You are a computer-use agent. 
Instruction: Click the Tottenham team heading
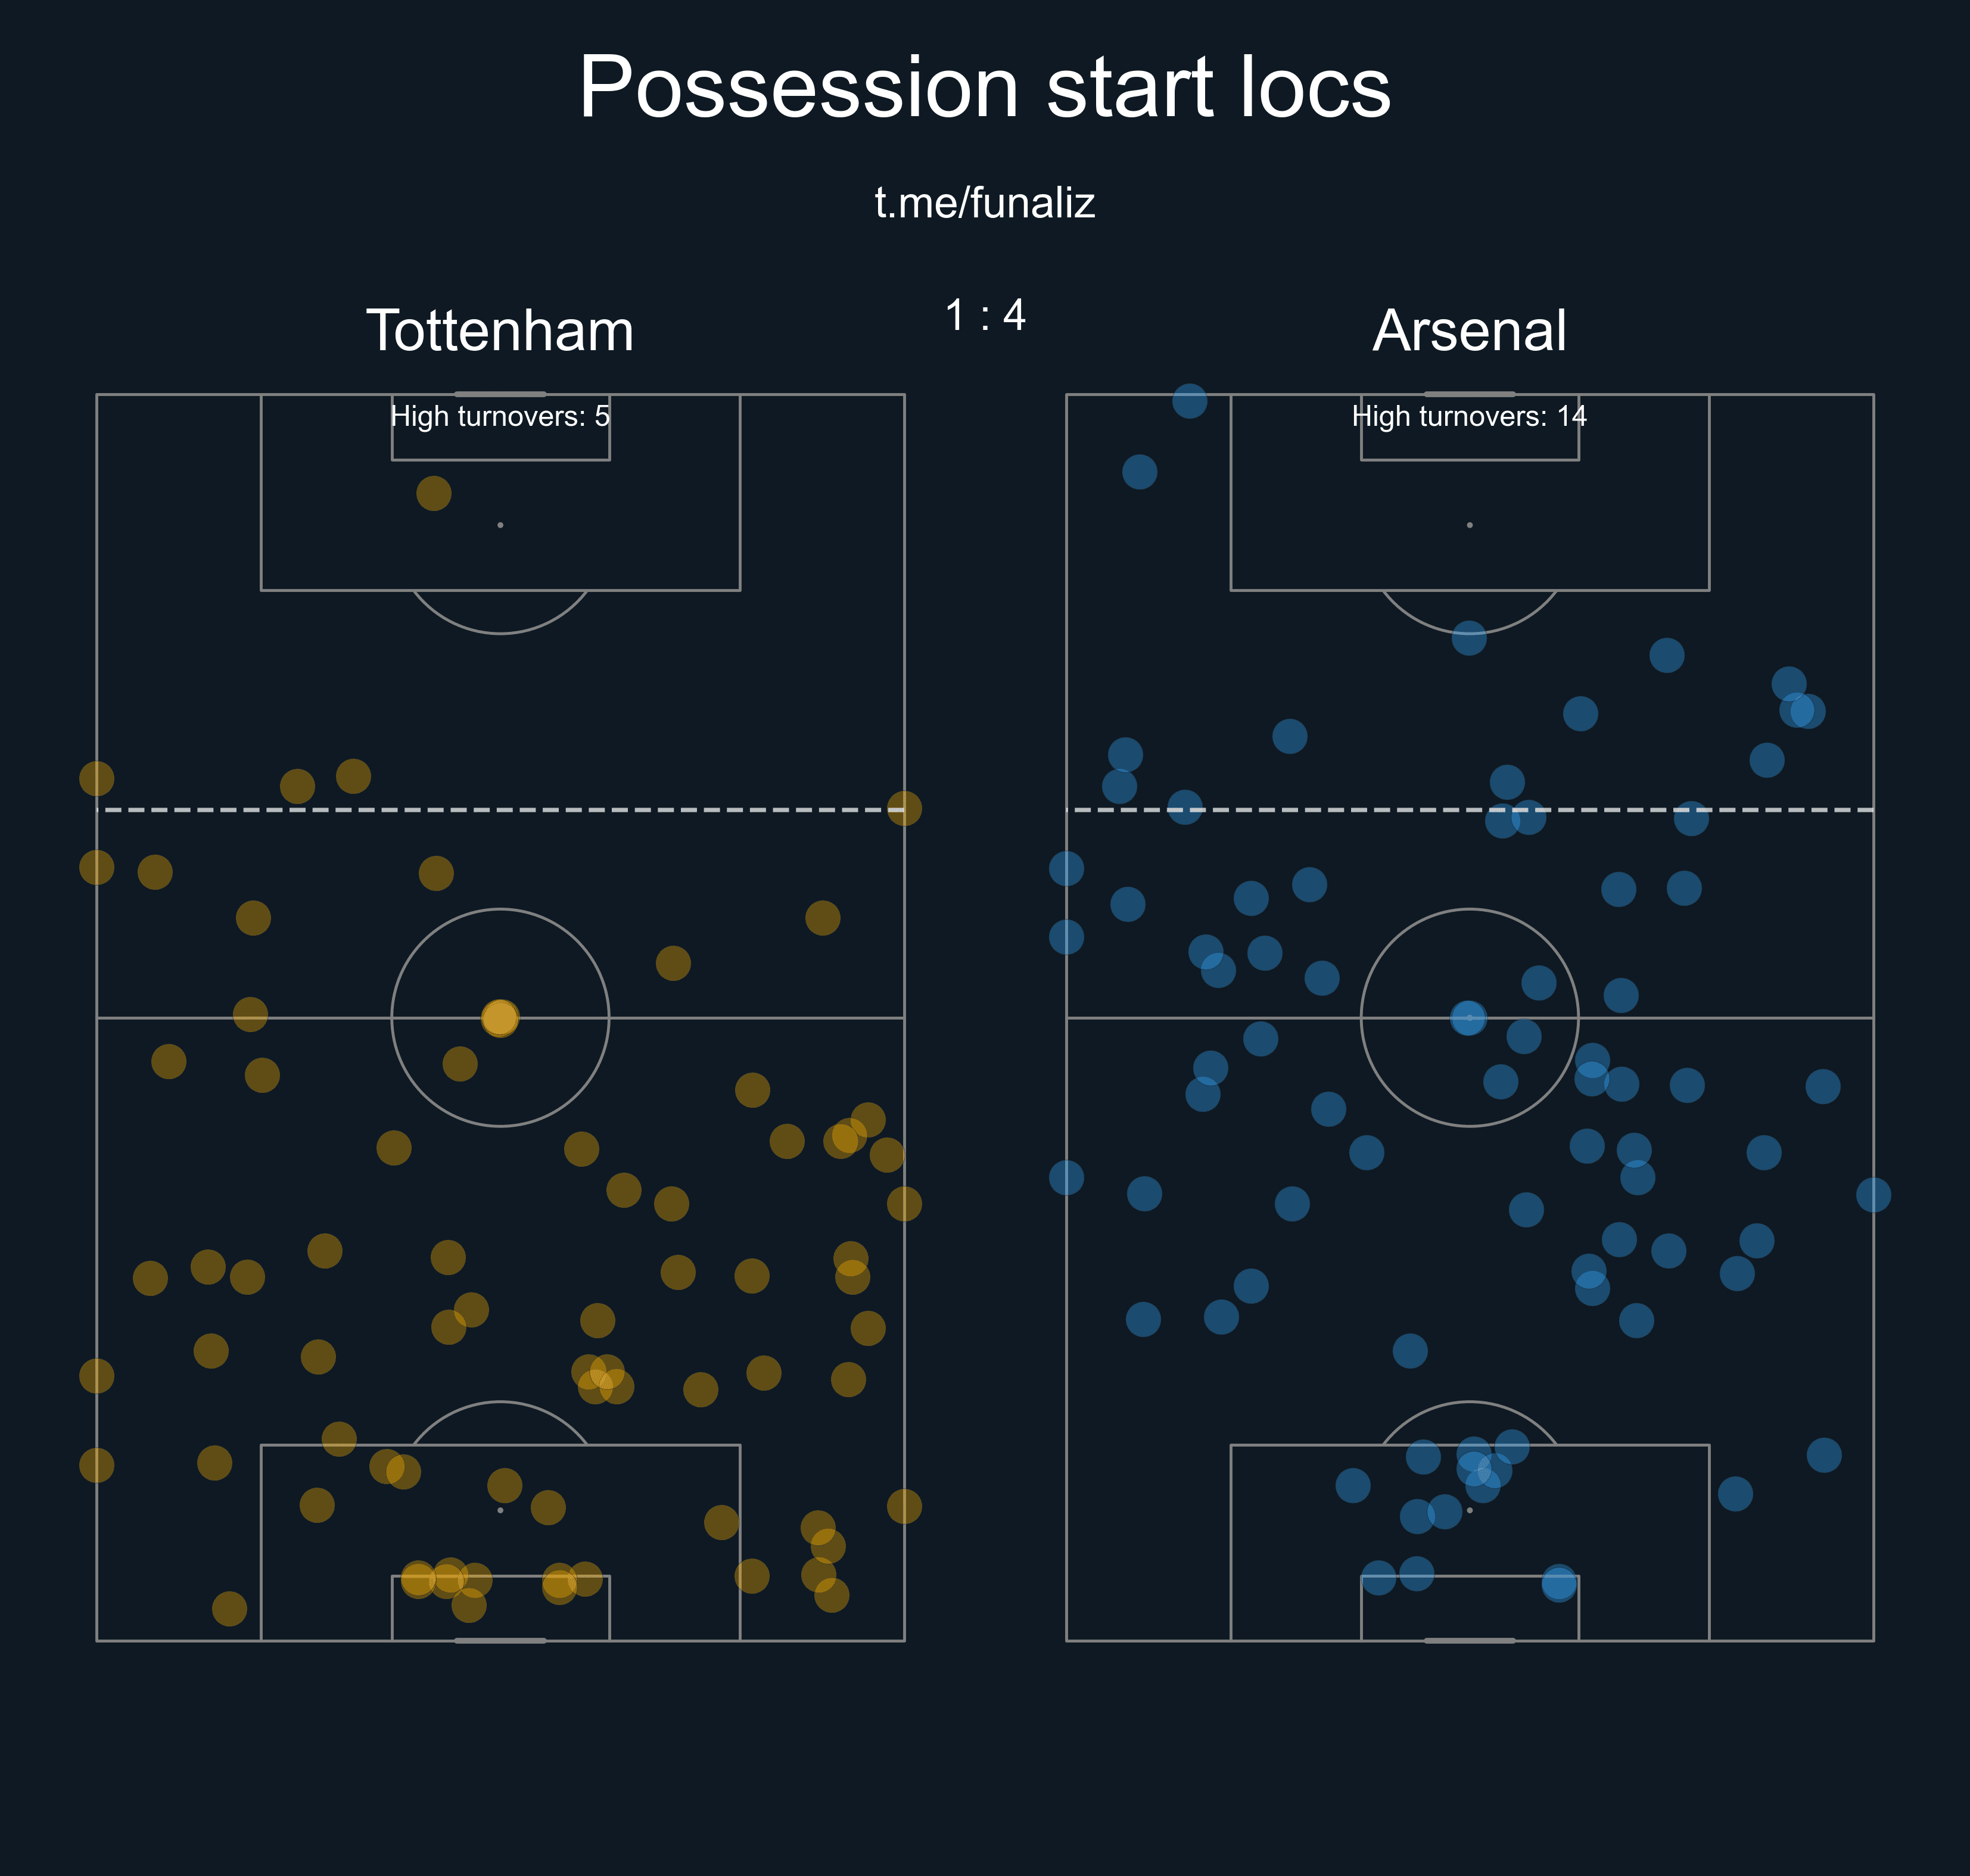[500, 331]
